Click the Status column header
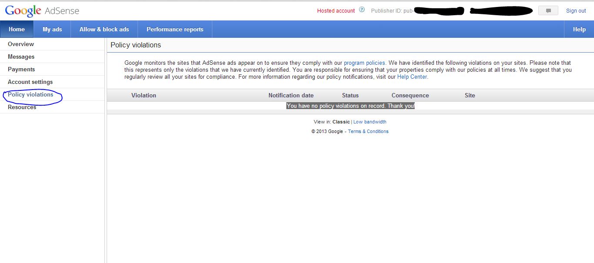 (x=350, y=95)
